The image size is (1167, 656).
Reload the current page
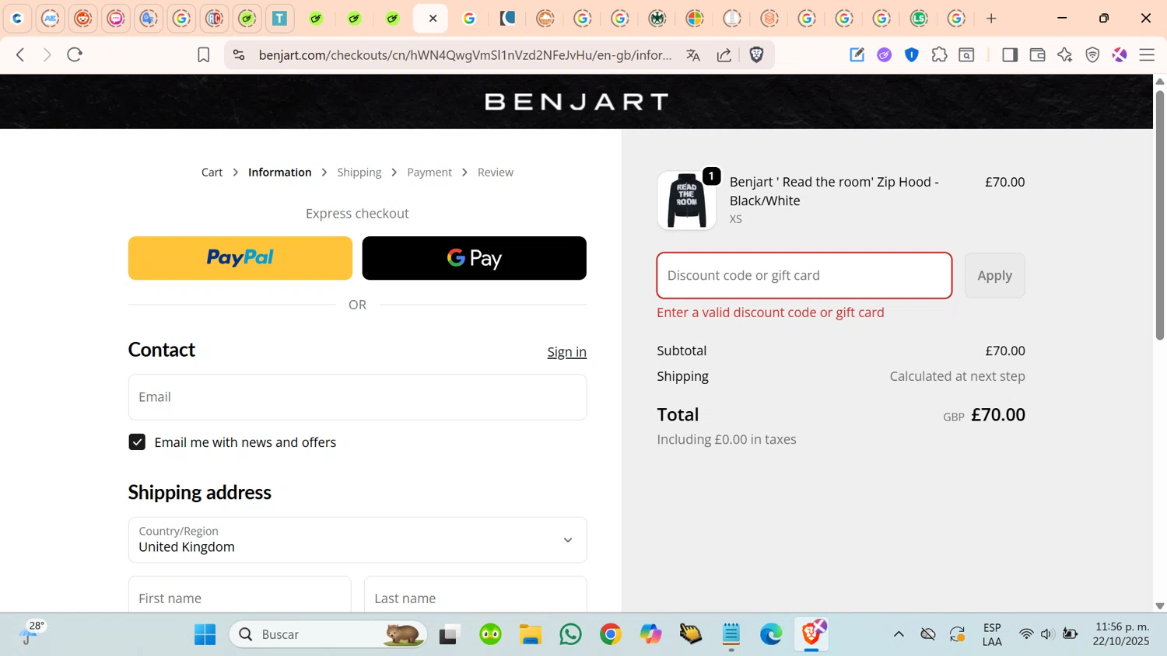(75, 54)
